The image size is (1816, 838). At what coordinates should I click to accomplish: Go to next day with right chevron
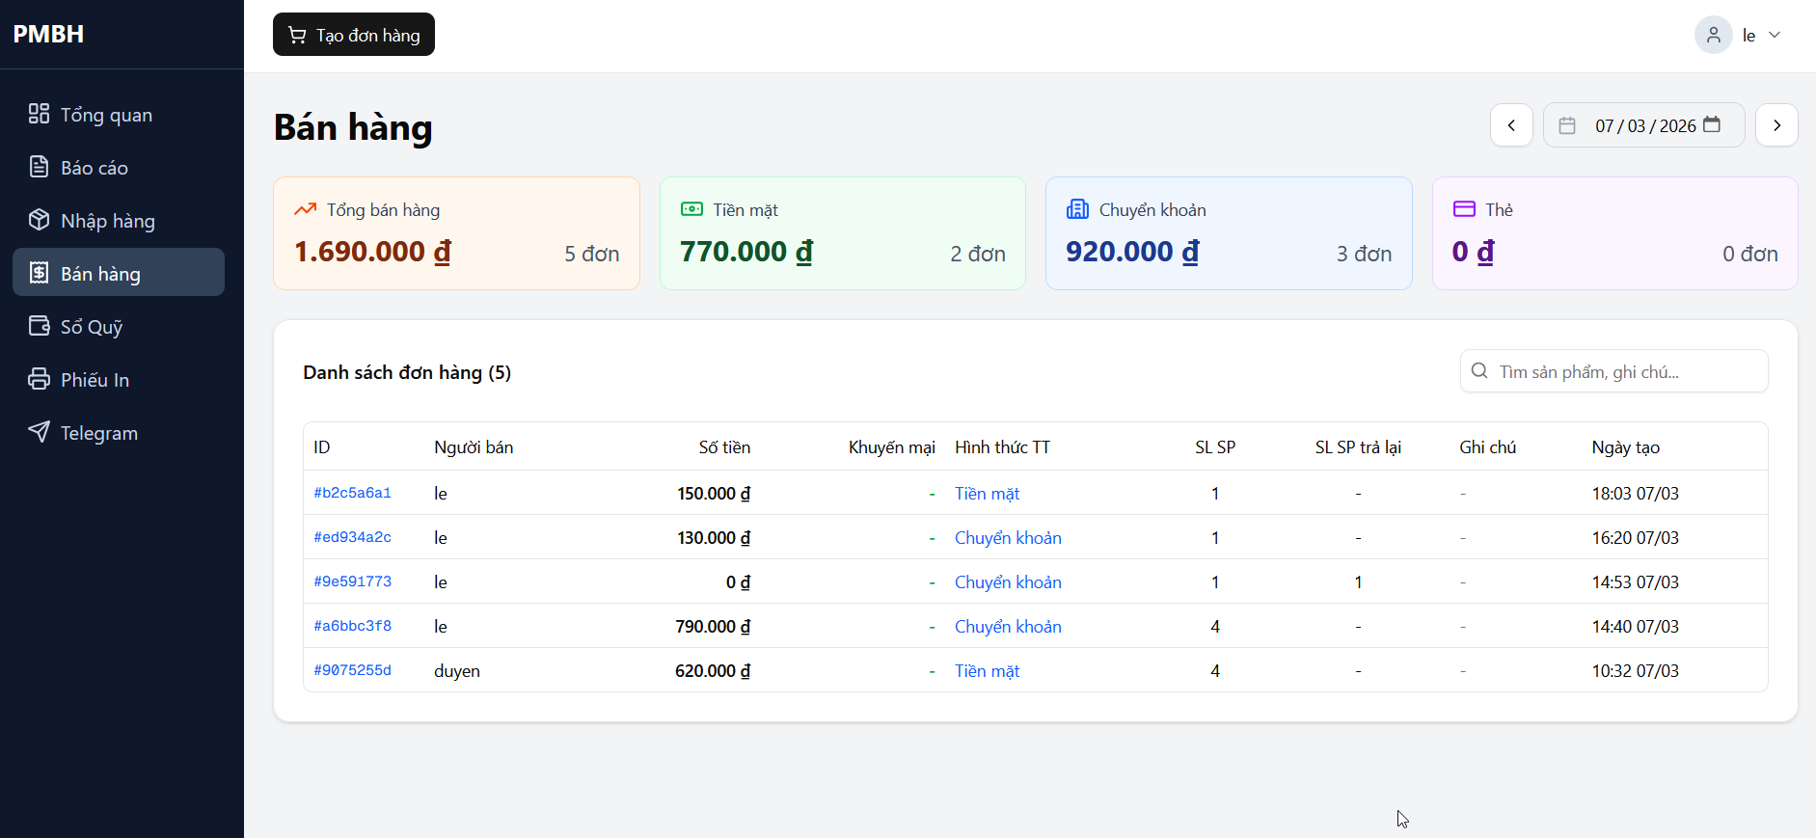[1776, 125]
